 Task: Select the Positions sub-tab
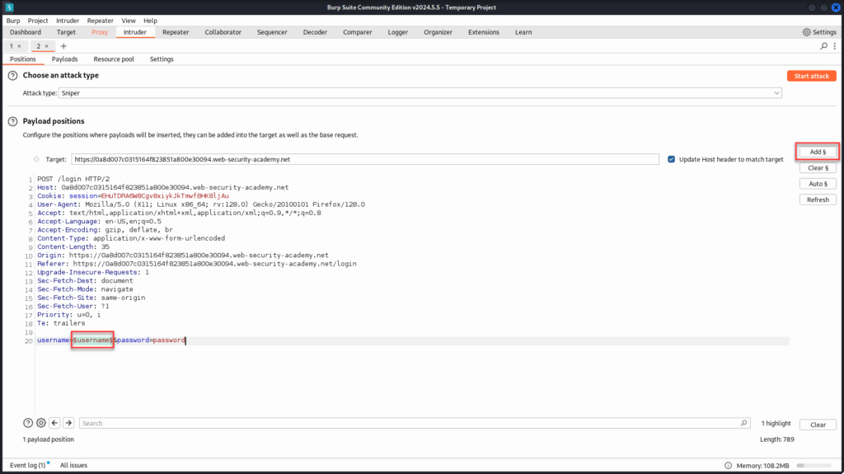22,59
